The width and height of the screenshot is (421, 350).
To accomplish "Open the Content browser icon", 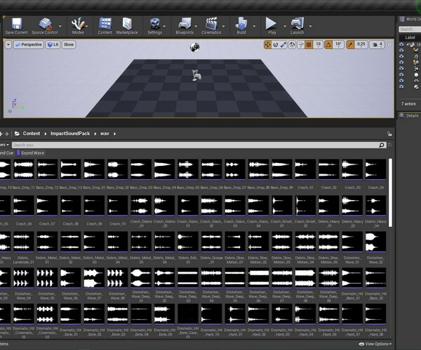I will 105,24.
